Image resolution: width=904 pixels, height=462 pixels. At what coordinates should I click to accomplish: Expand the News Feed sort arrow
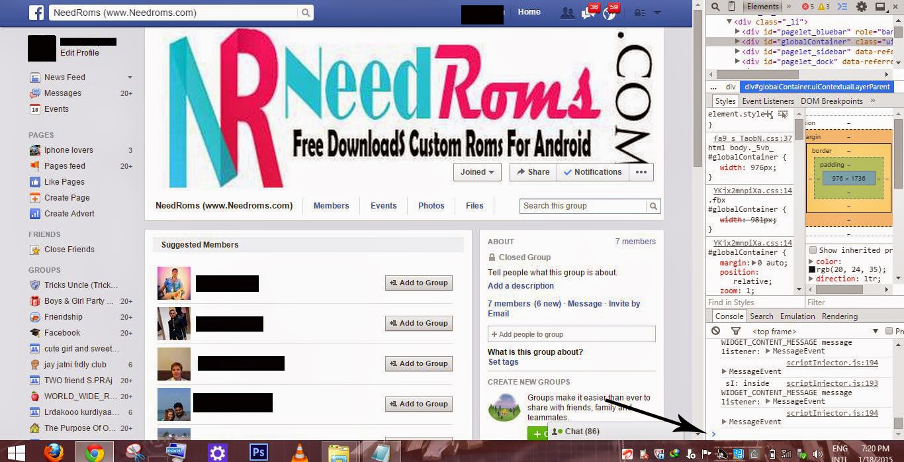tap(130, 77)
